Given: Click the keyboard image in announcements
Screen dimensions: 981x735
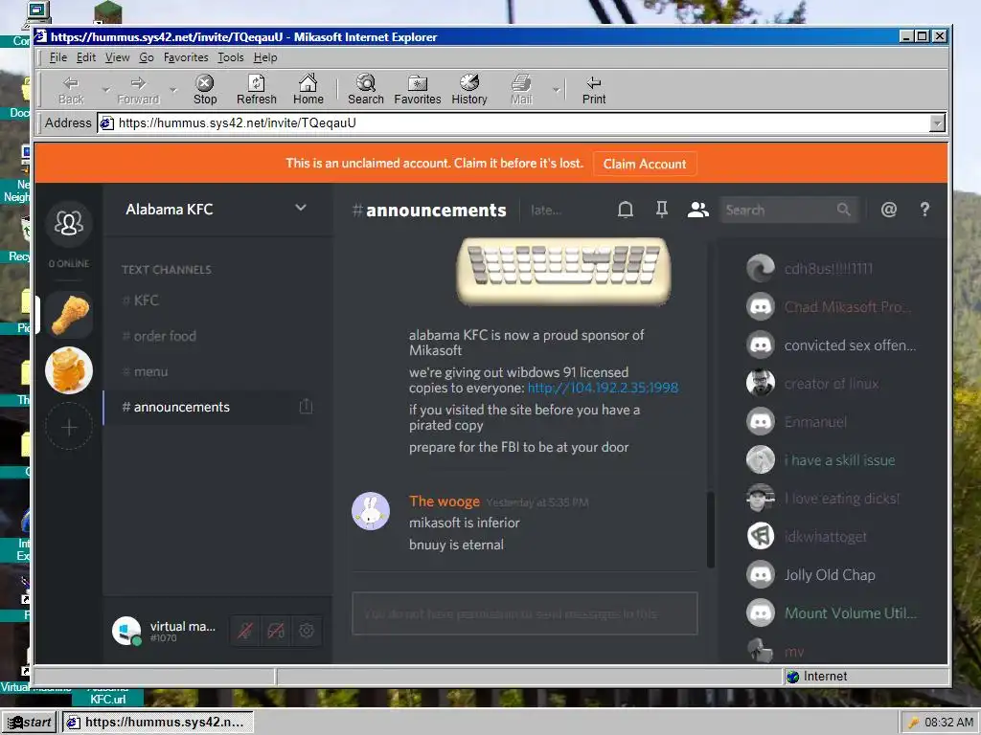Looking at the screenshot, I should (563, 271).
